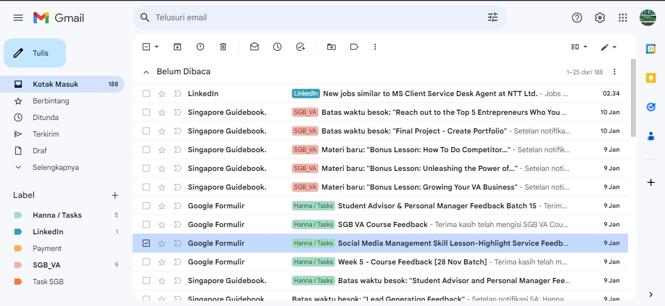Open the Berbintang folder

51,101
